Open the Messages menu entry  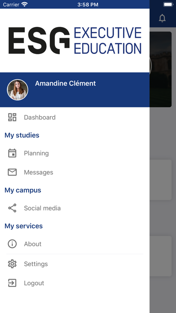[x=75, y=172]
